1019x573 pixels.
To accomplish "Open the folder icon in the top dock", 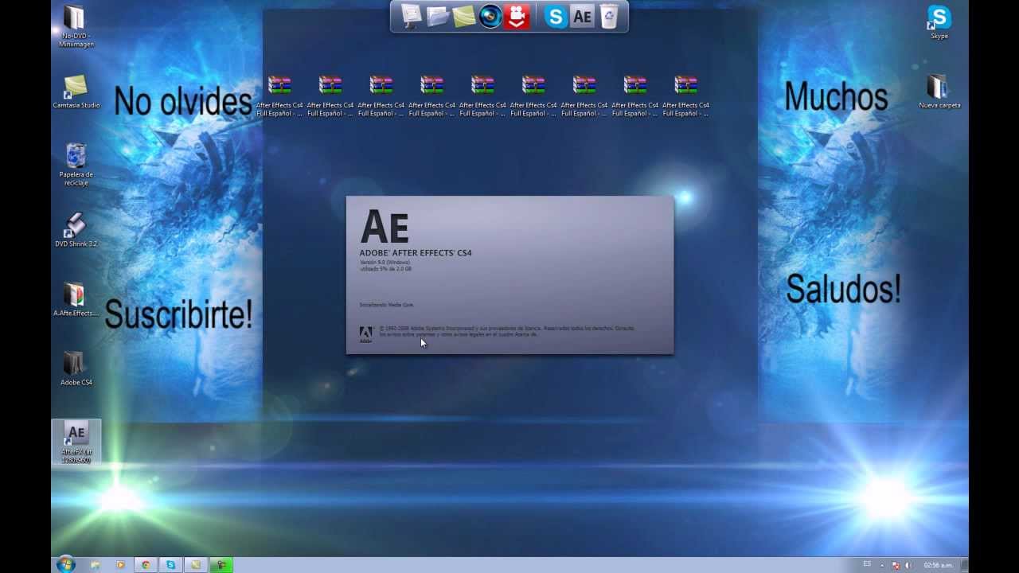I will pyautogui.click(x=438, y=16).
